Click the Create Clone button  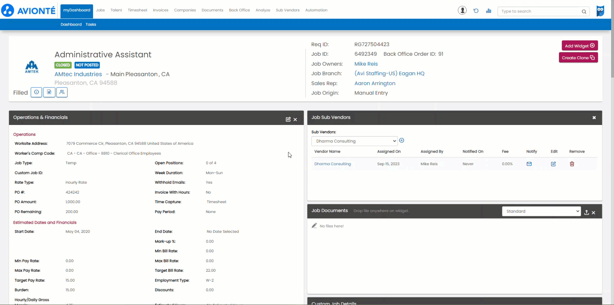point(578,58)
